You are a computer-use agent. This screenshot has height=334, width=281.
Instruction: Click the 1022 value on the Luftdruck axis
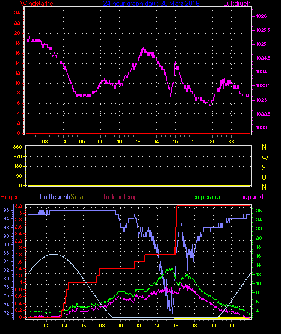point(261,128)
